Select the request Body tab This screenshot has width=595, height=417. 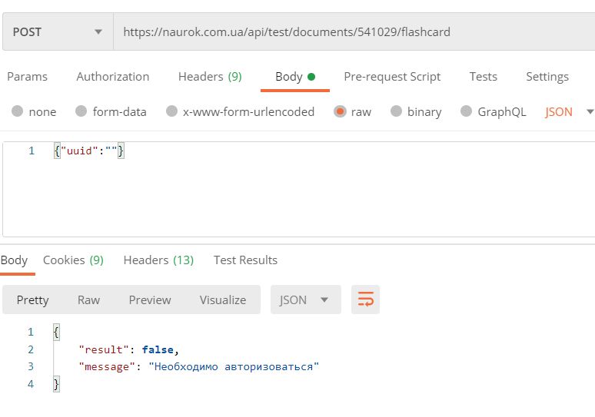tap(295, 77)
